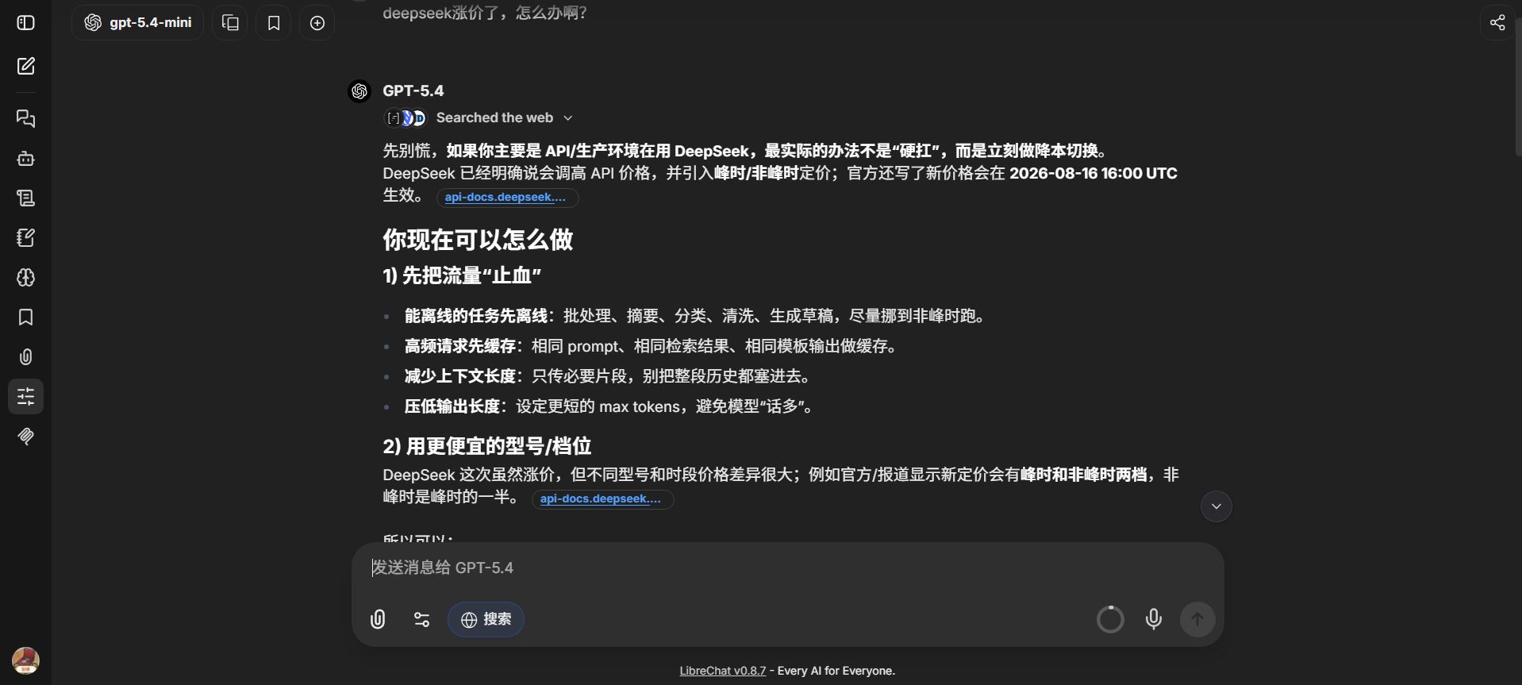Send message with the up-arrow button
This screenshot has width=1522, height=685.
1197,619
